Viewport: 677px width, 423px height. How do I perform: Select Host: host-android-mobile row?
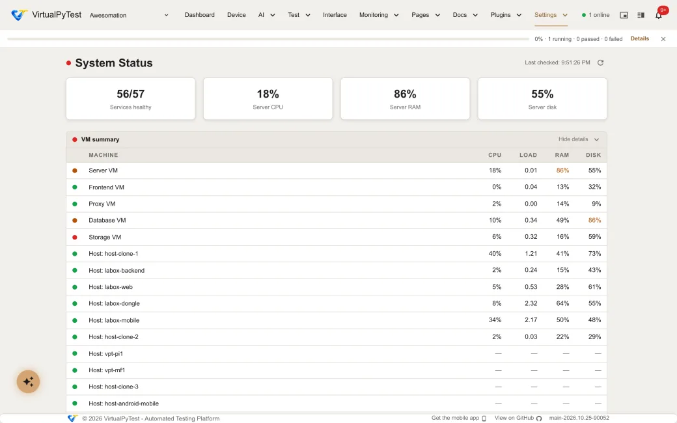click(337, 403)
